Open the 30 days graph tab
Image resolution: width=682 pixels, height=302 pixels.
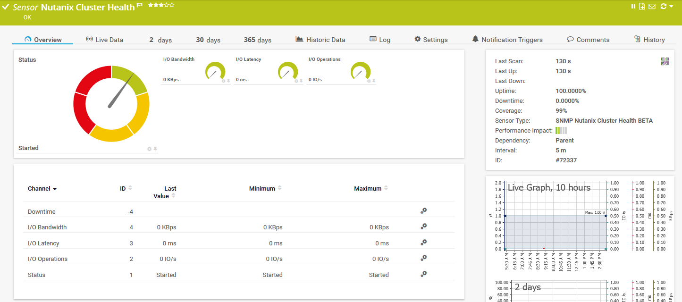[208, 40]
